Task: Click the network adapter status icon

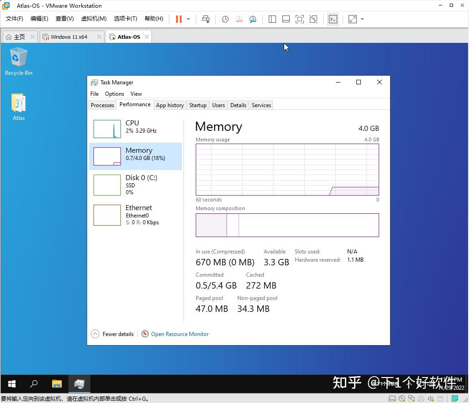Action: [x=412, y=398]
